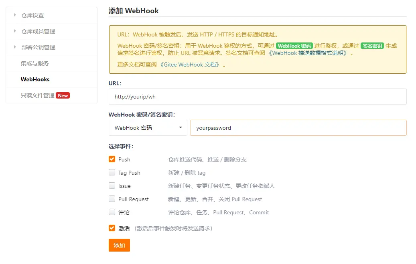Open the WebHook 推送数据格式说明 link
Screen dimensions: 416x264
point(308,53)
